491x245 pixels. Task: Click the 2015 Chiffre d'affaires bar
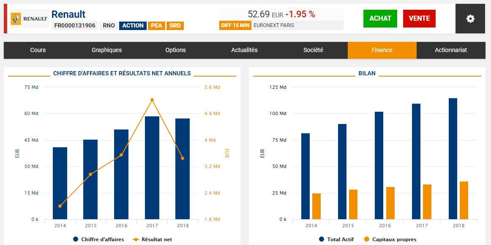(90, 179)
